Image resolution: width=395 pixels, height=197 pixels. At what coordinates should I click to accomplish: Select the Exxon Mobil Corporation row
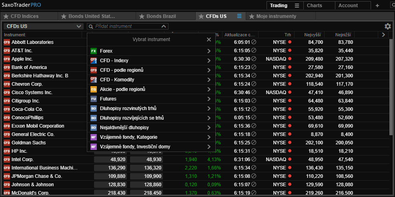[196, 126]
